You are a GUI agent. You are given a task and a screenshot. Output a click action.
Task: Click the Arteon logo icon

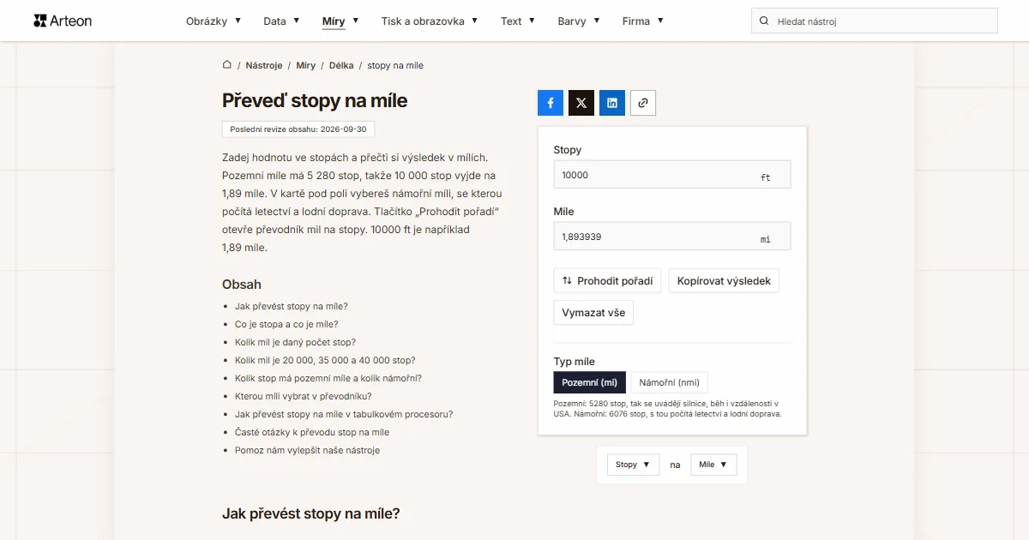pos(39,21)
